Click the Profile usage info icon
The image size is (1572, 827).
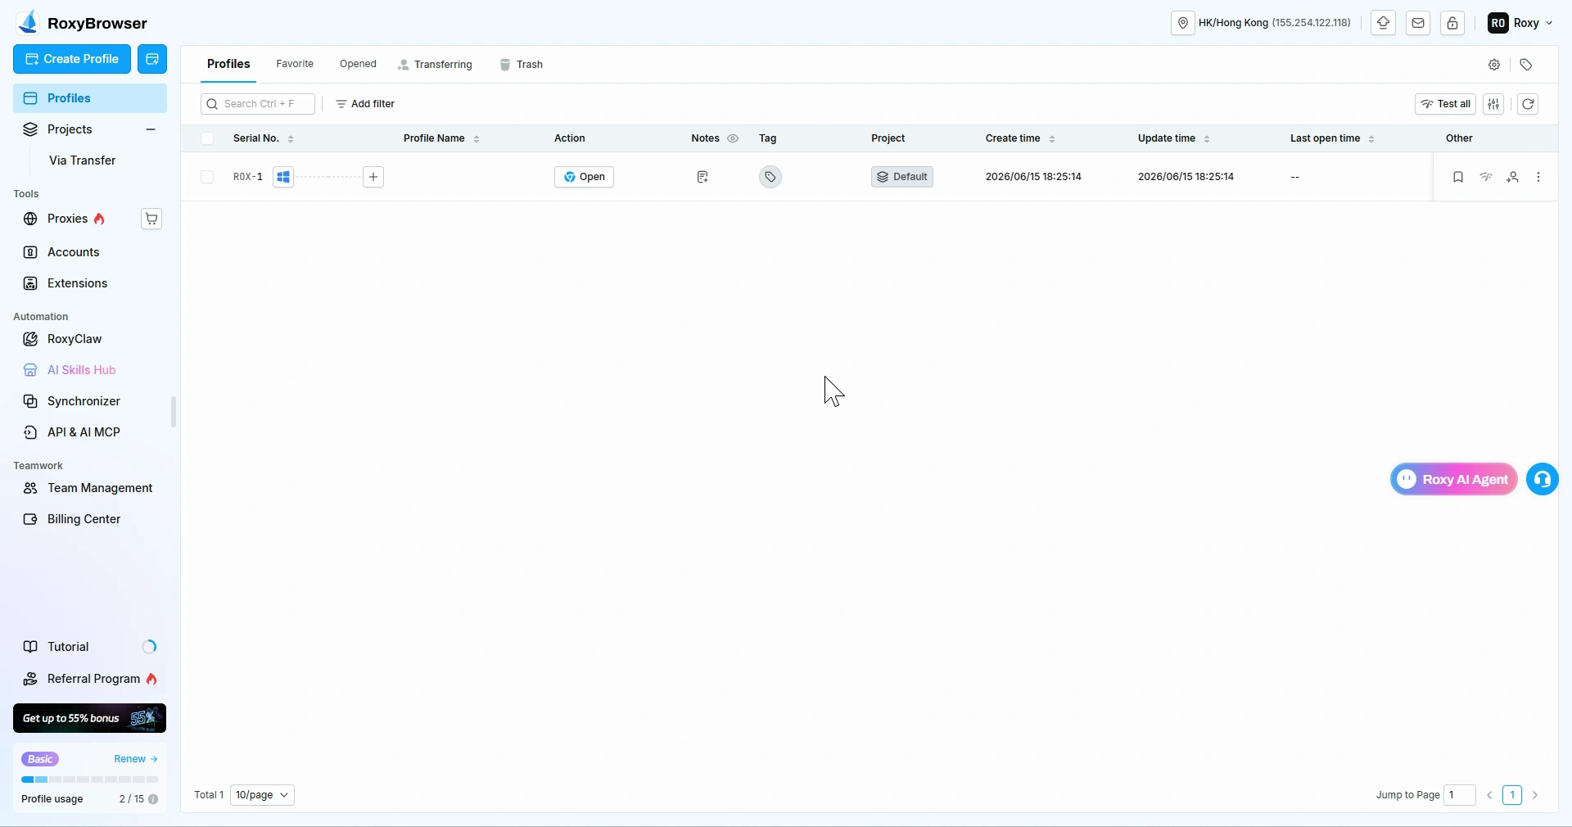(153, 799)
